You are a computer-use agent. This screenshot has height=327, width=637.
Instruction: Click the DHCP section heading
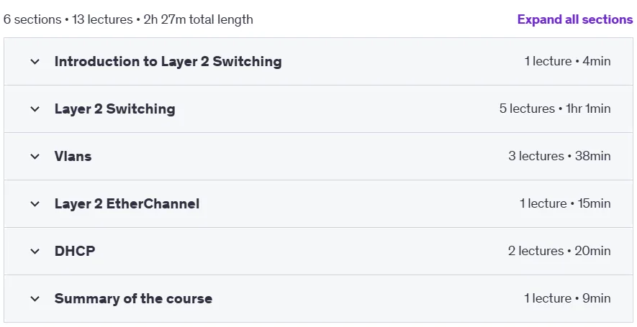(x=75, y=251)
